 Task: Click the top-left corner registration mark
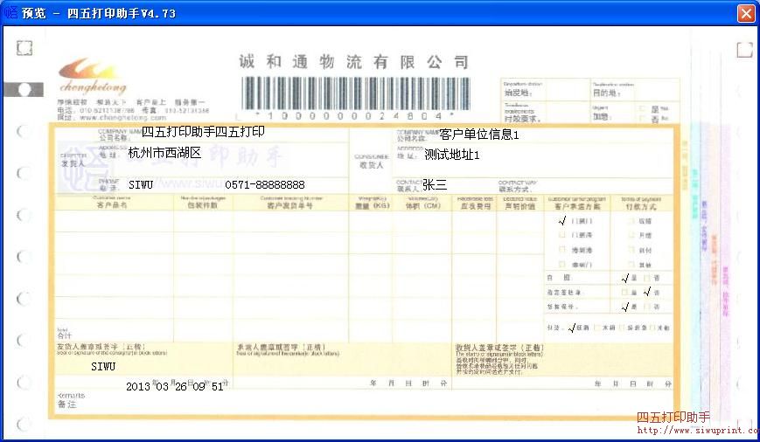coord(24,48)
